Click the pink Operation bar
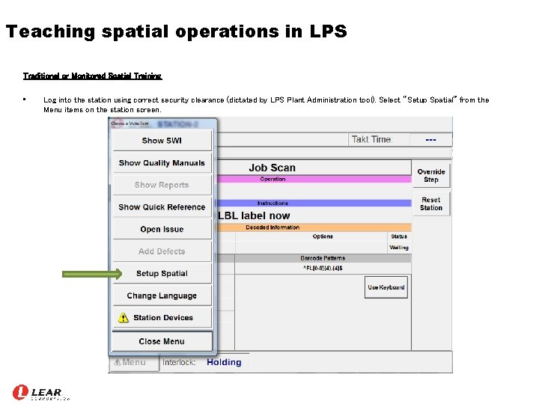 pos(314,179)
